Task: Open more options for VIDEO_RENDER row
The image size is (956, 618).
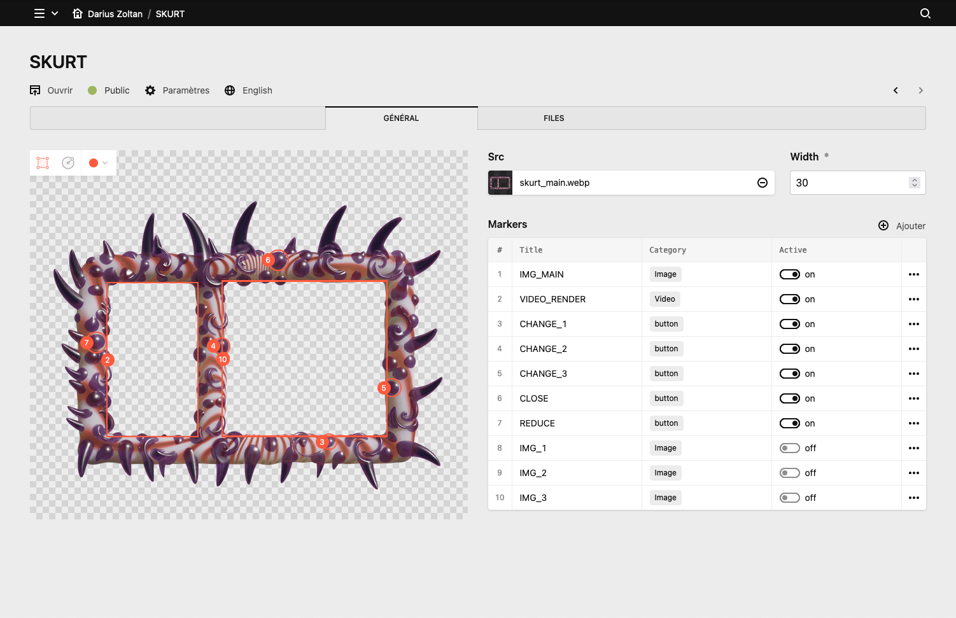Action: tap(914, 299)
